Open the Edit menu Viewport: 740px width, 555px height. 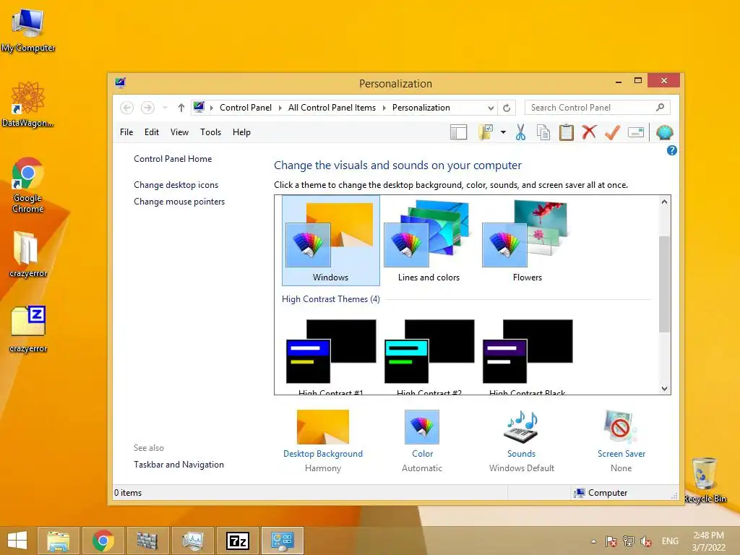[152, 132]
